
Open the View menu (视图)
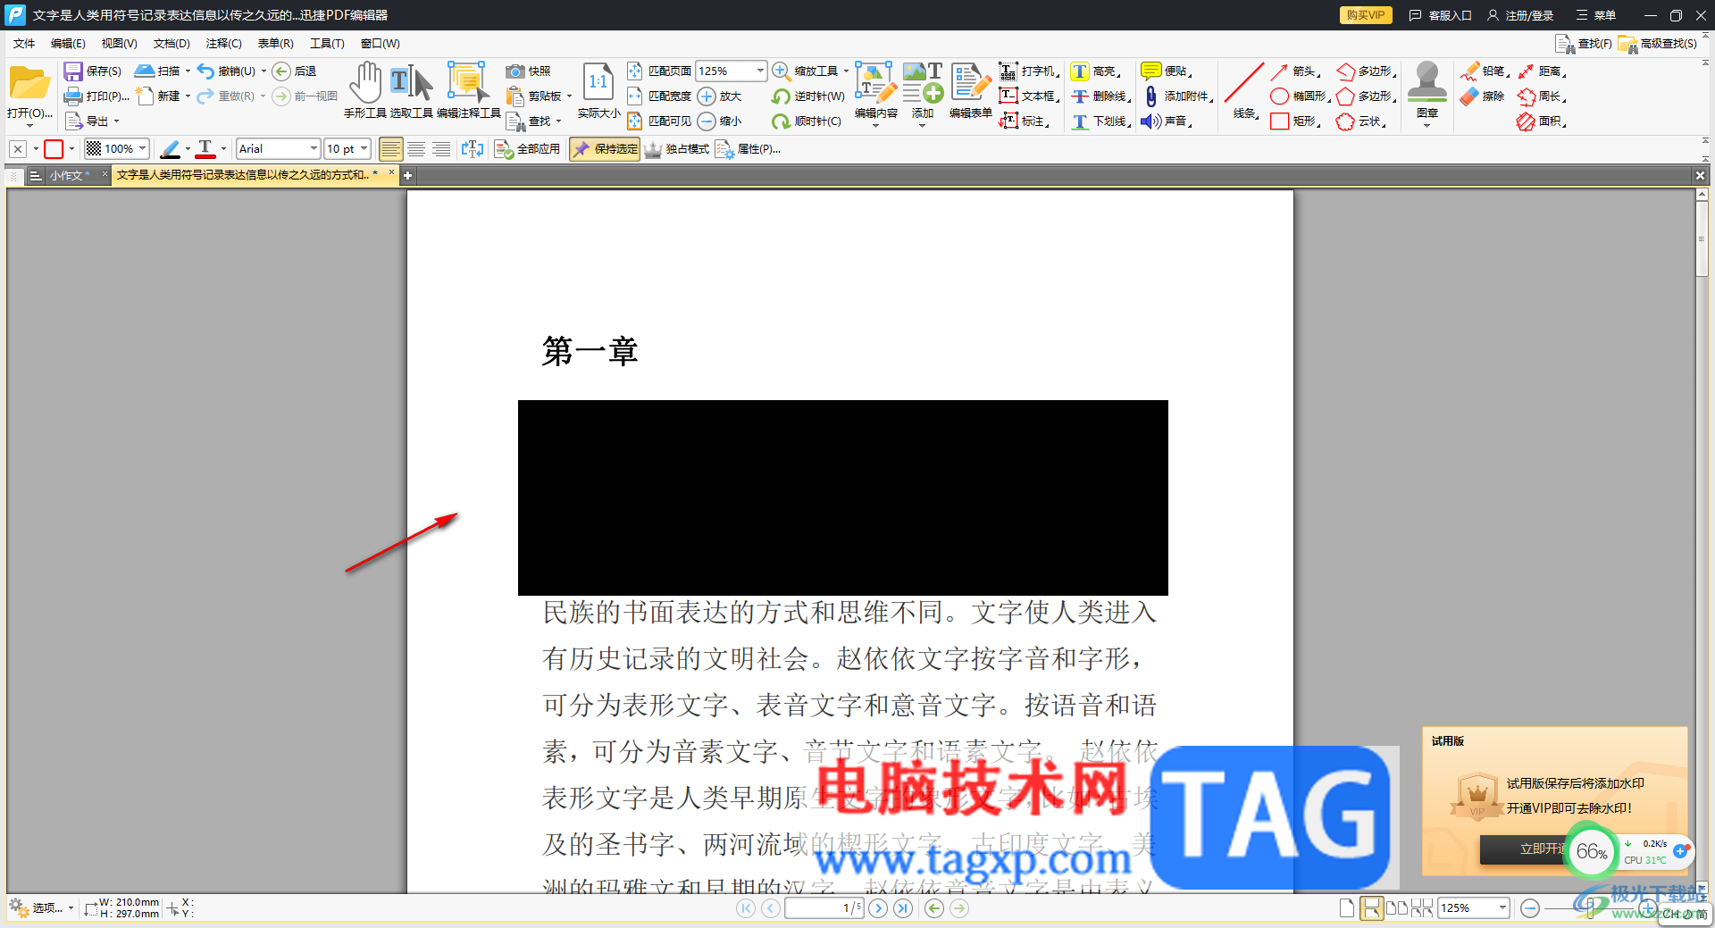coord(119,43)
